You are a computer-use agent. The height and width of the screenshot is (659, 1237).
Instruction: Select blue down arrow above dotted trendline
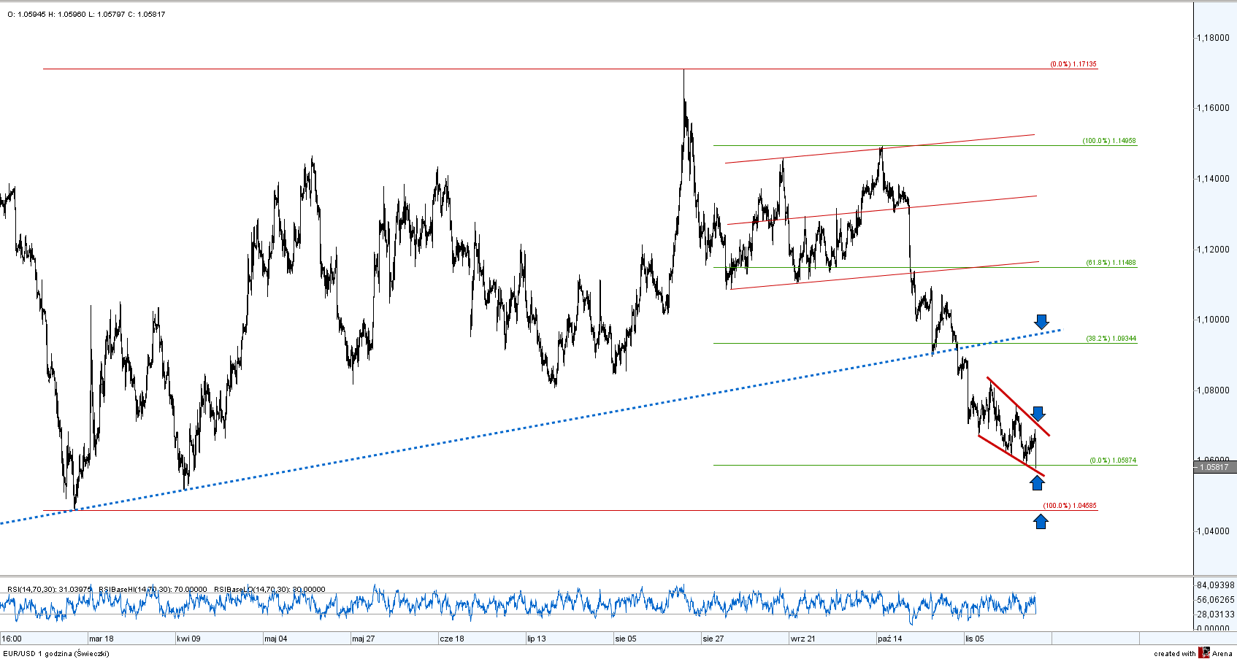[1041, 322]
